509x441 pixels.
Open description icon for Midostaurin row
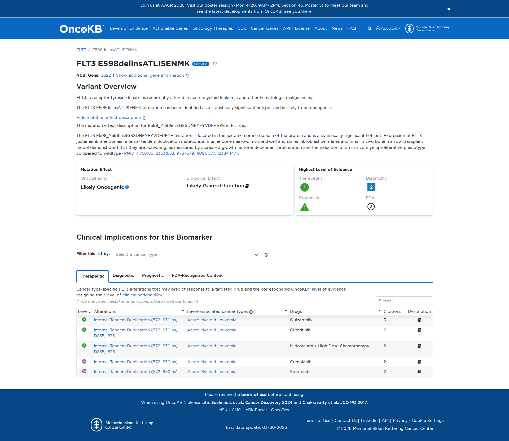pyautogui.click(x=419, y=346)
